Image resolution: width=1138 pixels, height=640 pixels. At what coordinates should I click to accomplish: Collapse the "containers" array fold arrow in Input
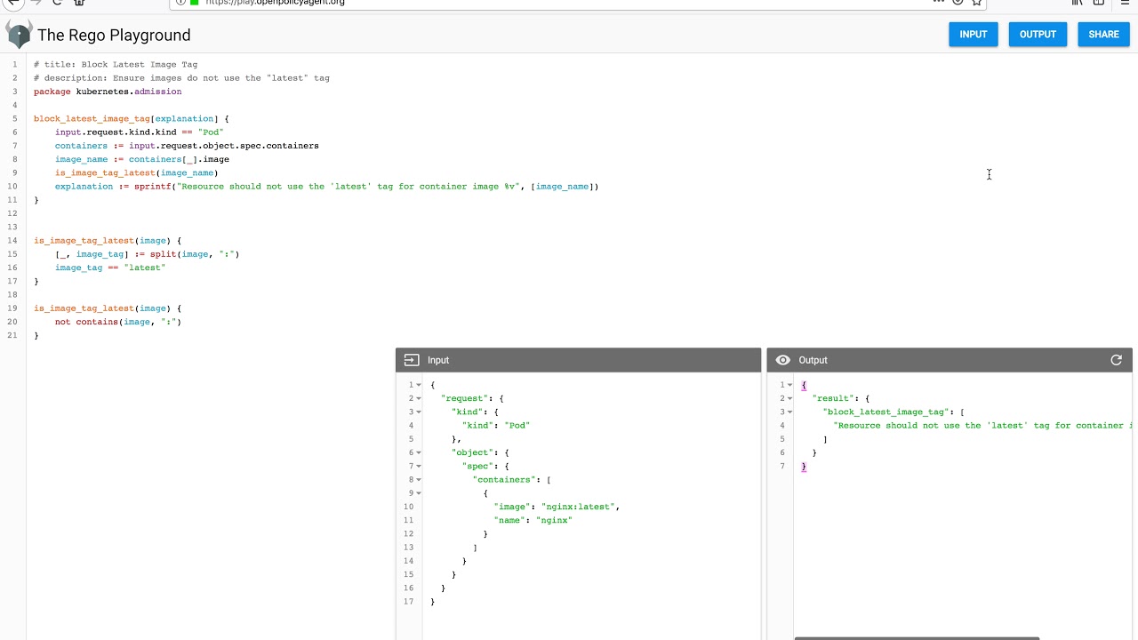419,480
